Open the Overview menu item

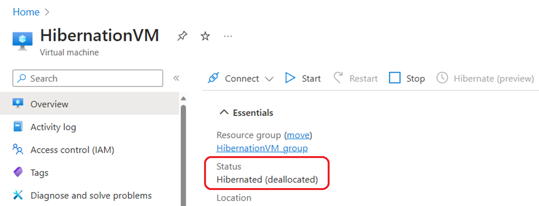pos(89,104)
